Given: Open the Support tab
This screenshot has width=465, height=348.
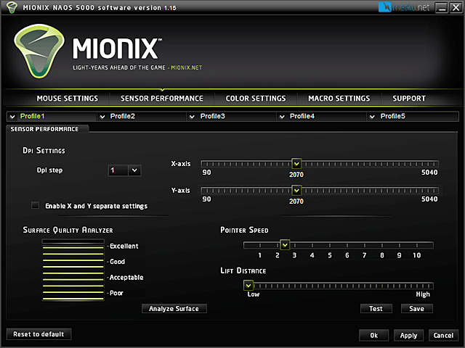Looking at the screenshot, I should click(409, 99).
